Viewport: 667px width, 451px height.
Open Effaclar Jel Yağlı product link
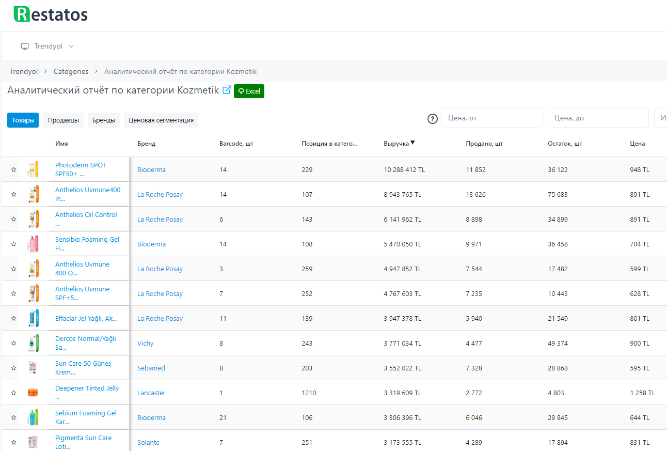[x=86, y=318]
